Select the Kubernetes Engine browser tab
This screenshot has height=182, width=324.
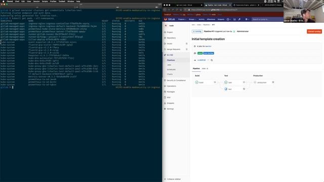tap(246, 5)
